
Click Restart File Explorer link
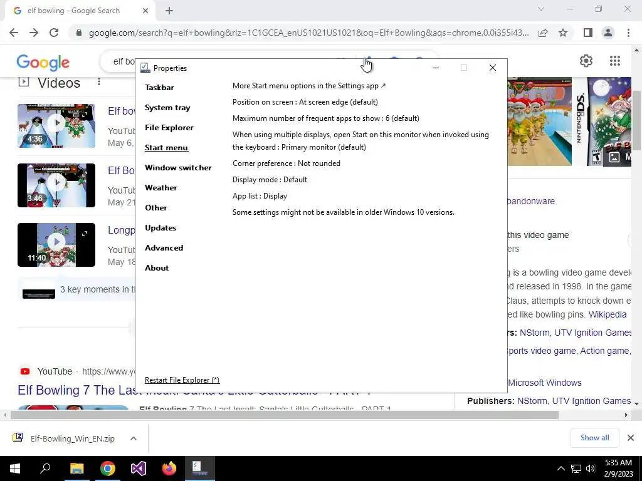pyautogui.click(x=182, y=380)
